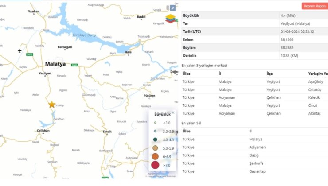Click the Baskil town label
The width and height of the screenshot is (328, 186).
(x=141, y=16)
